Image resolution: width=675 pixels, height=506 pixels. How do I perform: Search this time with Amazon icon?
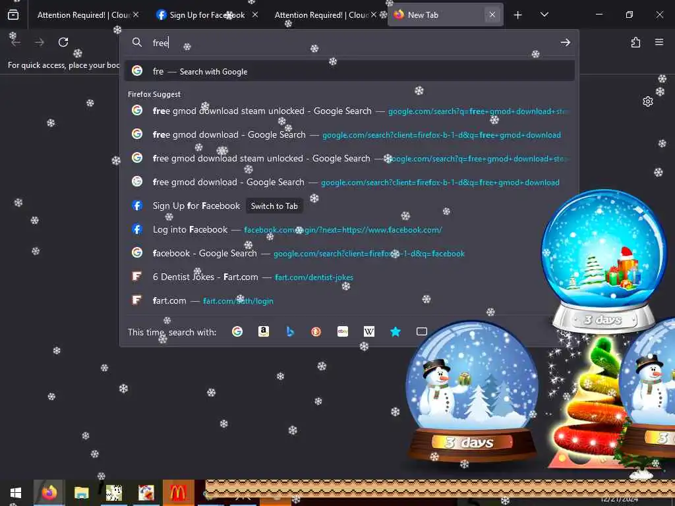pos(264,331)
